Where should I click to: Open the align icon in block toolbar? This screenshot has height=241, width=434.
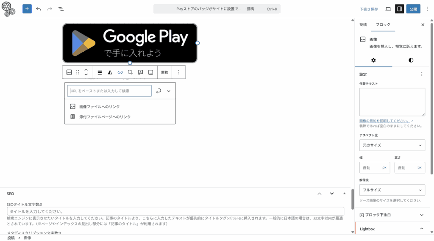[100, 72]
